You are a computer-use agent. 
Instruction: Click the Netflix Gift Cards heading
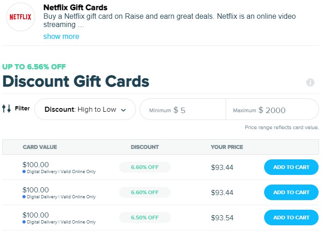(x=76, y=8)
